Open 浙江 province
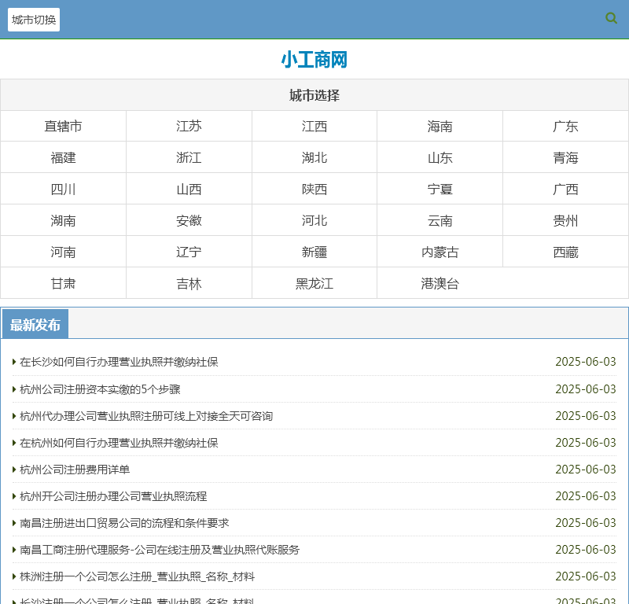 (x=189, y=158)
